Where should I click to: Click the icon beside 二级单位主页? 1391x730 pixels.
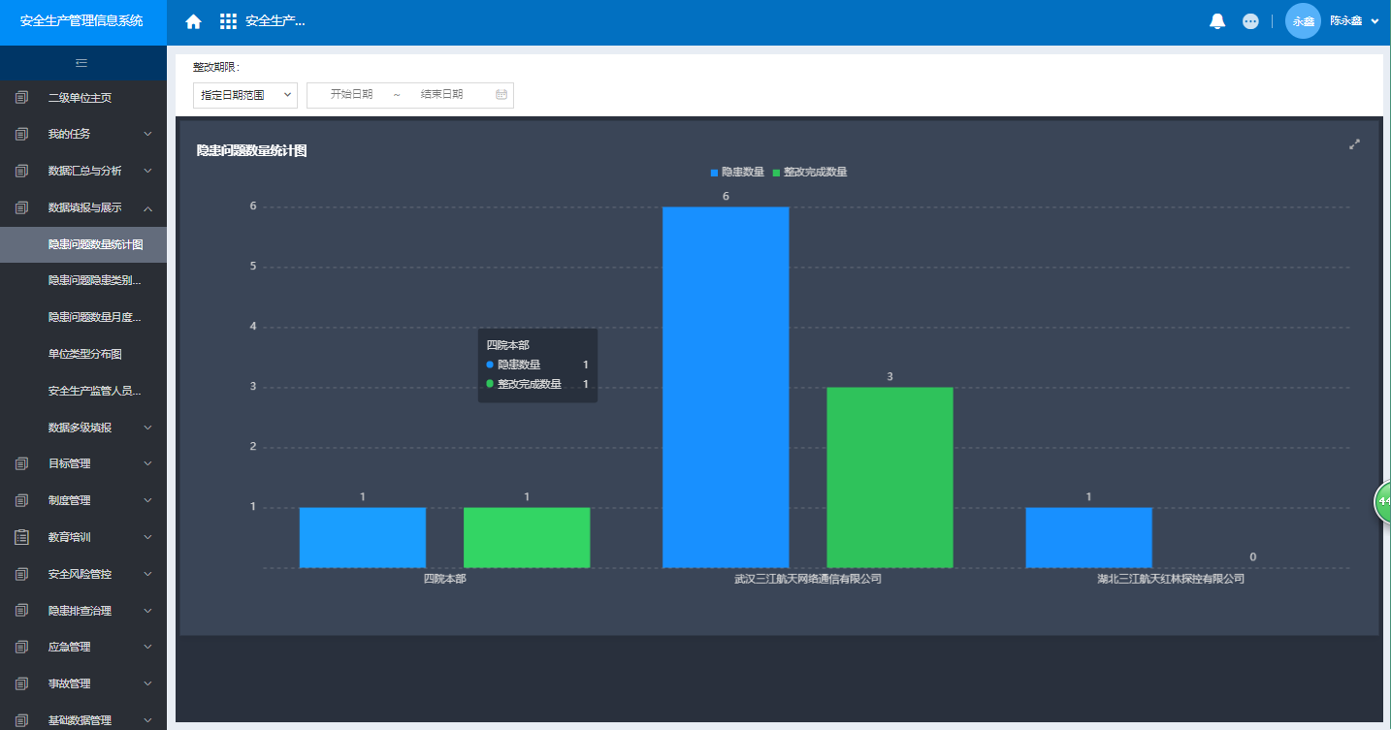(22, 98)
